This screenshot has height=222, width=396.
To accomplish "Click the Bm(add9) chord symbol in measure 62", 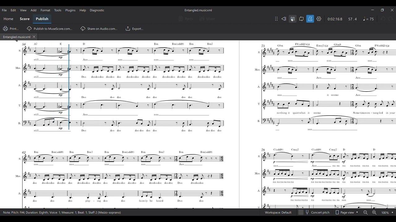I will point(57,152).
